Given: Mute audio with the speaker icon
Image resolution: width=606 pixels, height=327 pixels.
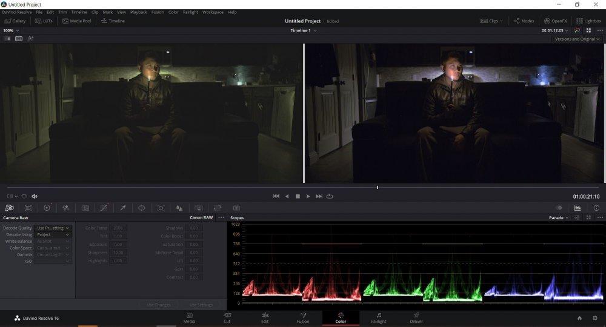Looking at the screenshot, I should point(35,196).
